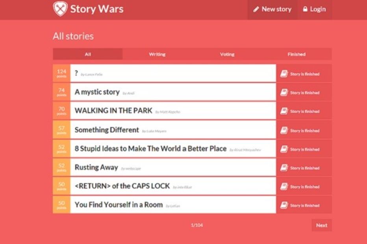Click book icon for WALKING IN THE PARK
Viewport: 367px width, 244px height.
[284, 112]
